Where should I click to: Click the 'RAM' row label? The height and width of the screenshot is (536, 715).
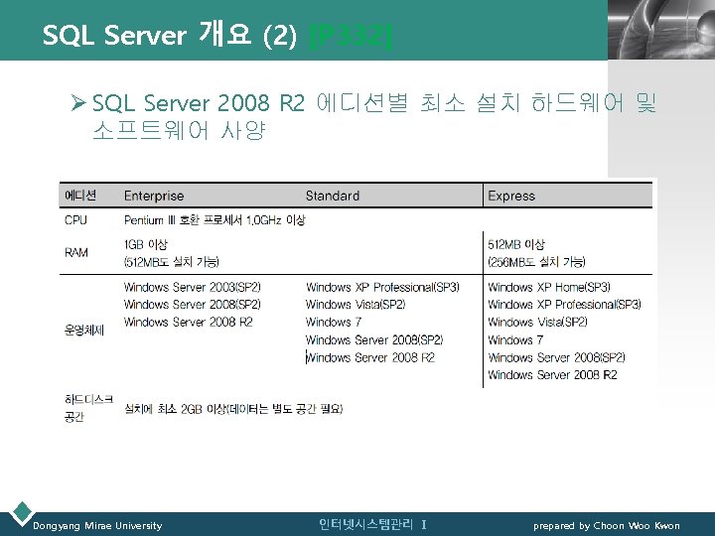pyautogui.click(x=76, y=252)
